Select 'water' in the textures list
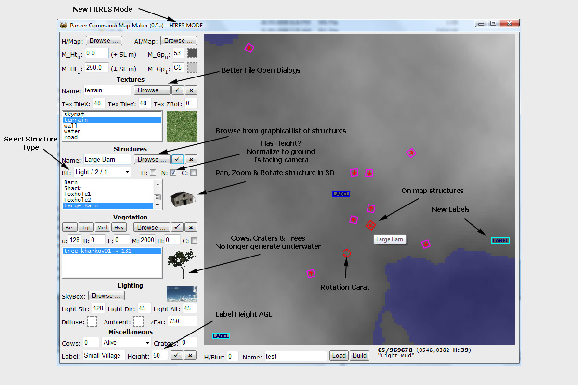Image resolution: width=578 pixels, height=385 pixels. click(x=112, y=131)
